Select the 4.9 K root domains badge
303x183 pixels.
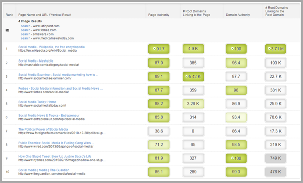click(x=193, y=49)
